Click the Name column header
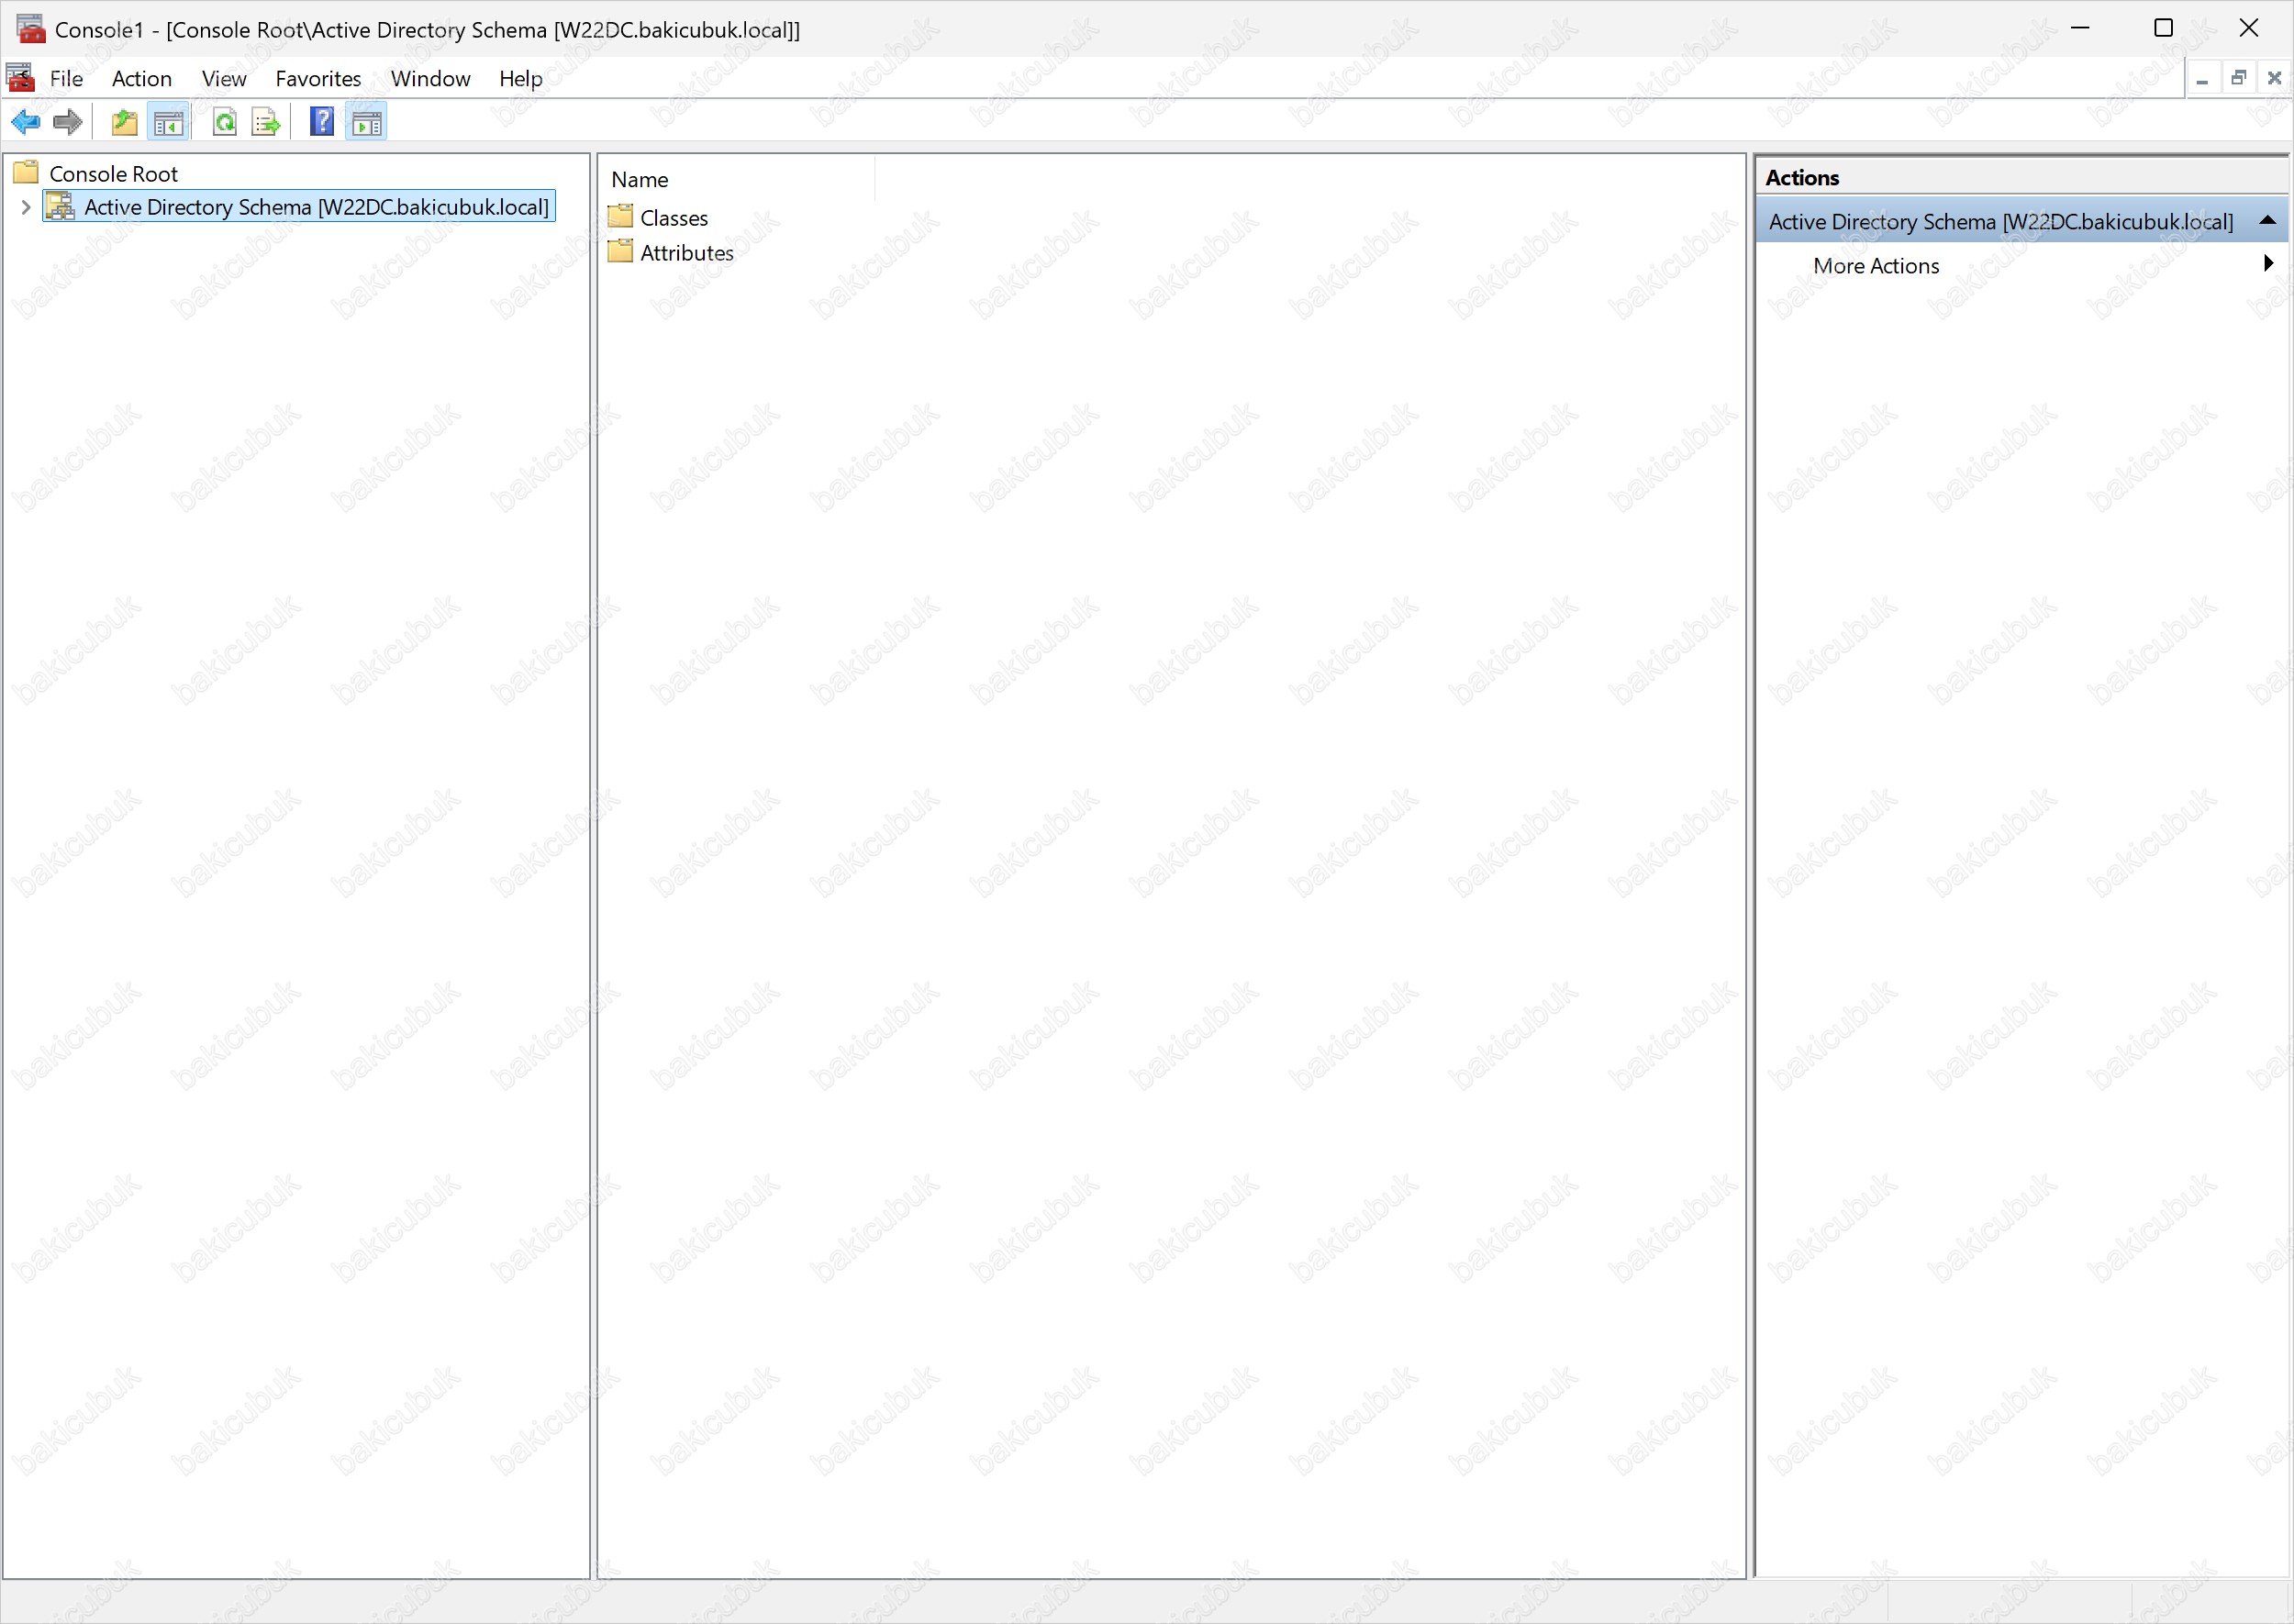Image resolution: width=2294 pixels, height=1624 pixels. [738, 179]
